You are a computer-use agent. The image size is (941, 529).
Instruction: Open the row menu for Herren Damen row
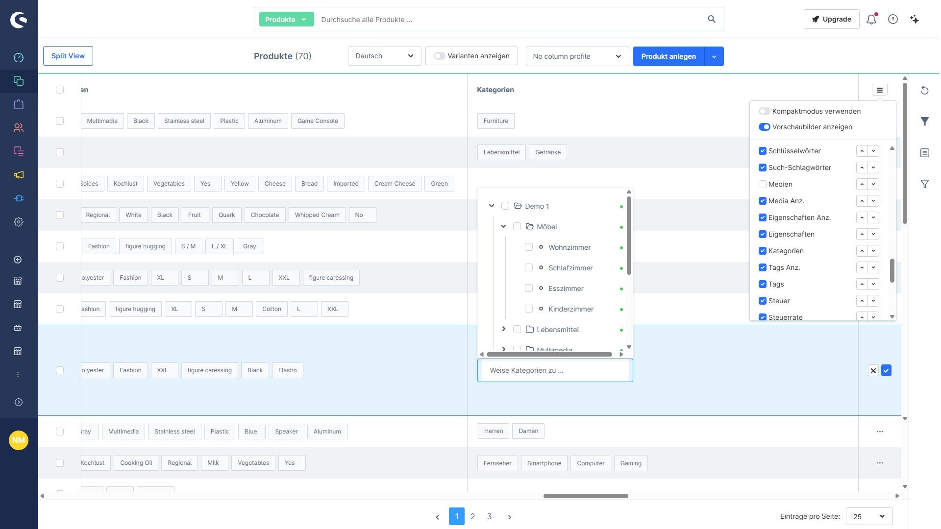click(x=880, y=432)
